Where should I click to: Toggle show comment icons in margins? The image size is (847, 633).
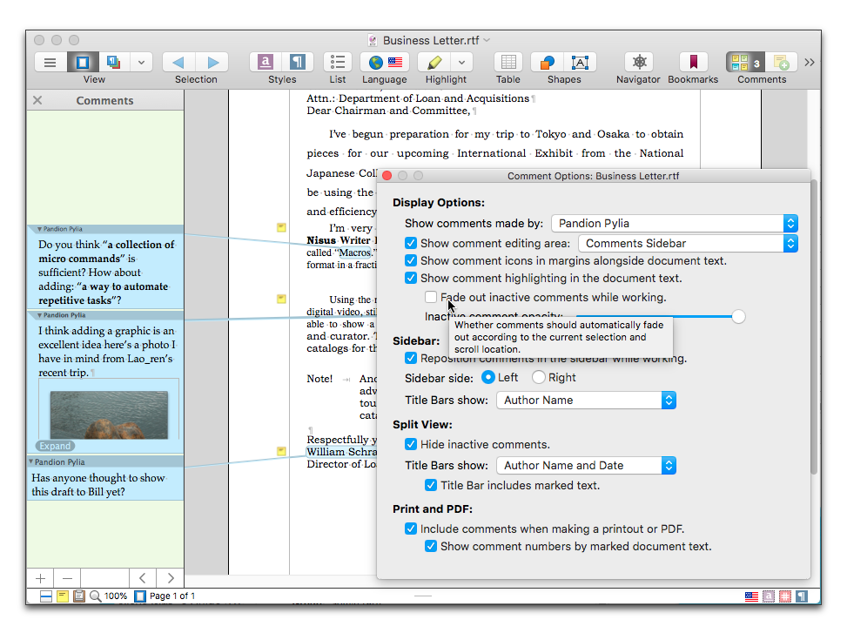411,261
